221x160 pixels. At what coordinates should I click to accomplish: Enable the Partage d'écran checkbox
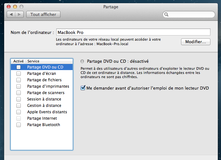[x=19, y=74]
